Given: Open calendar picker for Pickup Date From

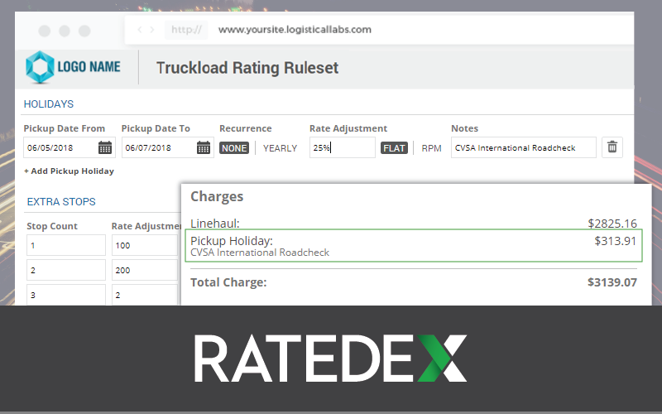Looking at the screenshot, I should pos(105,147).
